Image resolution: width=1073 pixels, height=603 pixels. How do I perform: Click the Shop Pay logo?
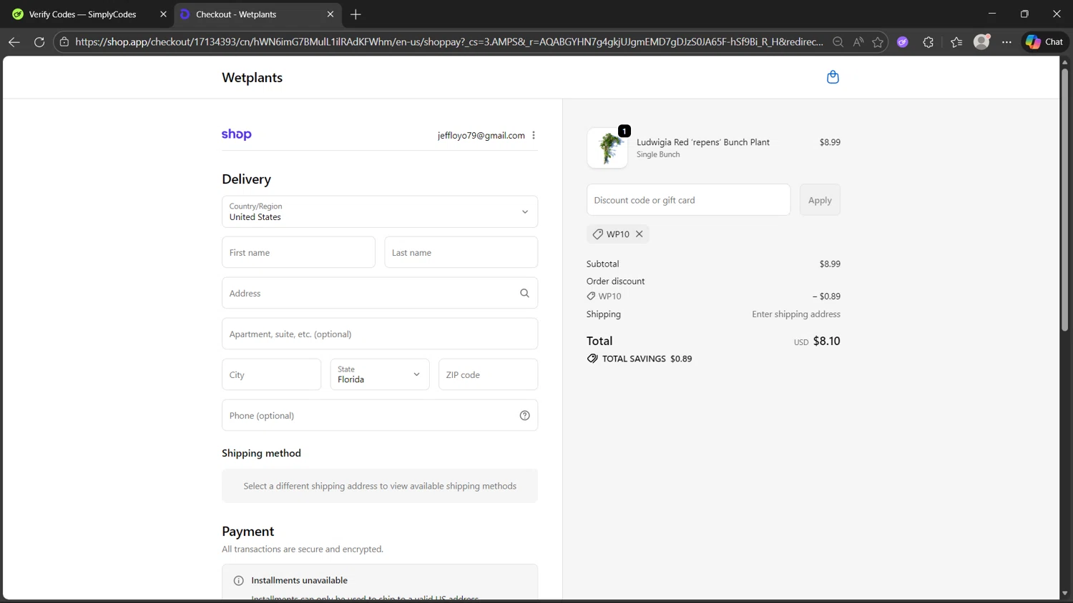click(237, 134)
